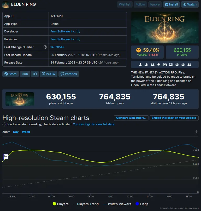Click the megaphone icon on Patches button
The width and height of the screenshot is (201, 211).
[x=62, y=74]
